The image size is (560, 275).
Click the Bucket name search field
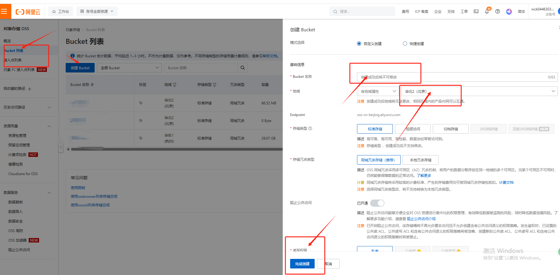coord(201,68)
